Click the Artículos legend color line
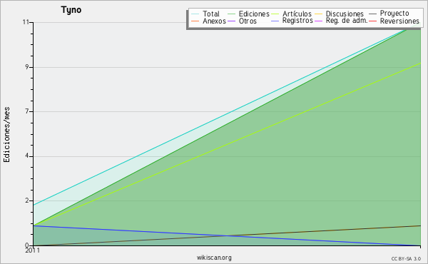The image size is (428, 264). [x=275, y=14]
